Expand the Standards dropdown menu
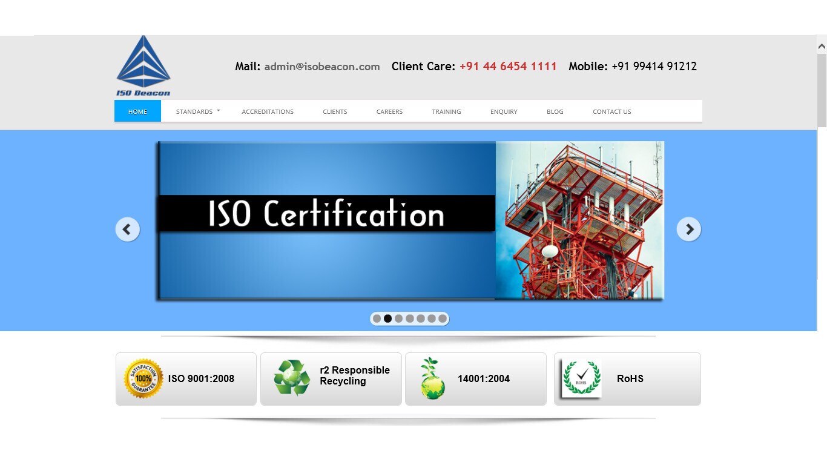The width and height of the screenshot is (827, 465). [198, 111]
